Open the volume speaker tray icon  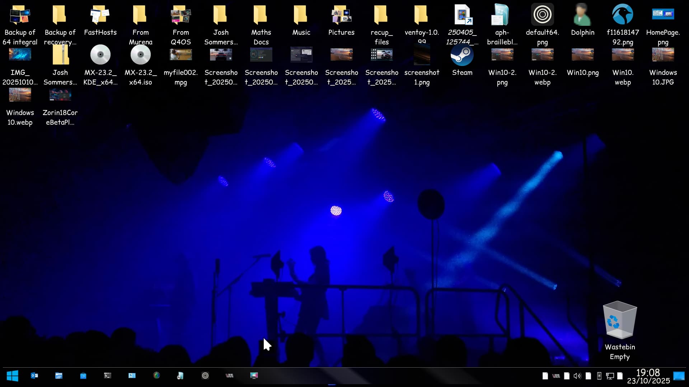pyautogui.click(x=577, y=376)
